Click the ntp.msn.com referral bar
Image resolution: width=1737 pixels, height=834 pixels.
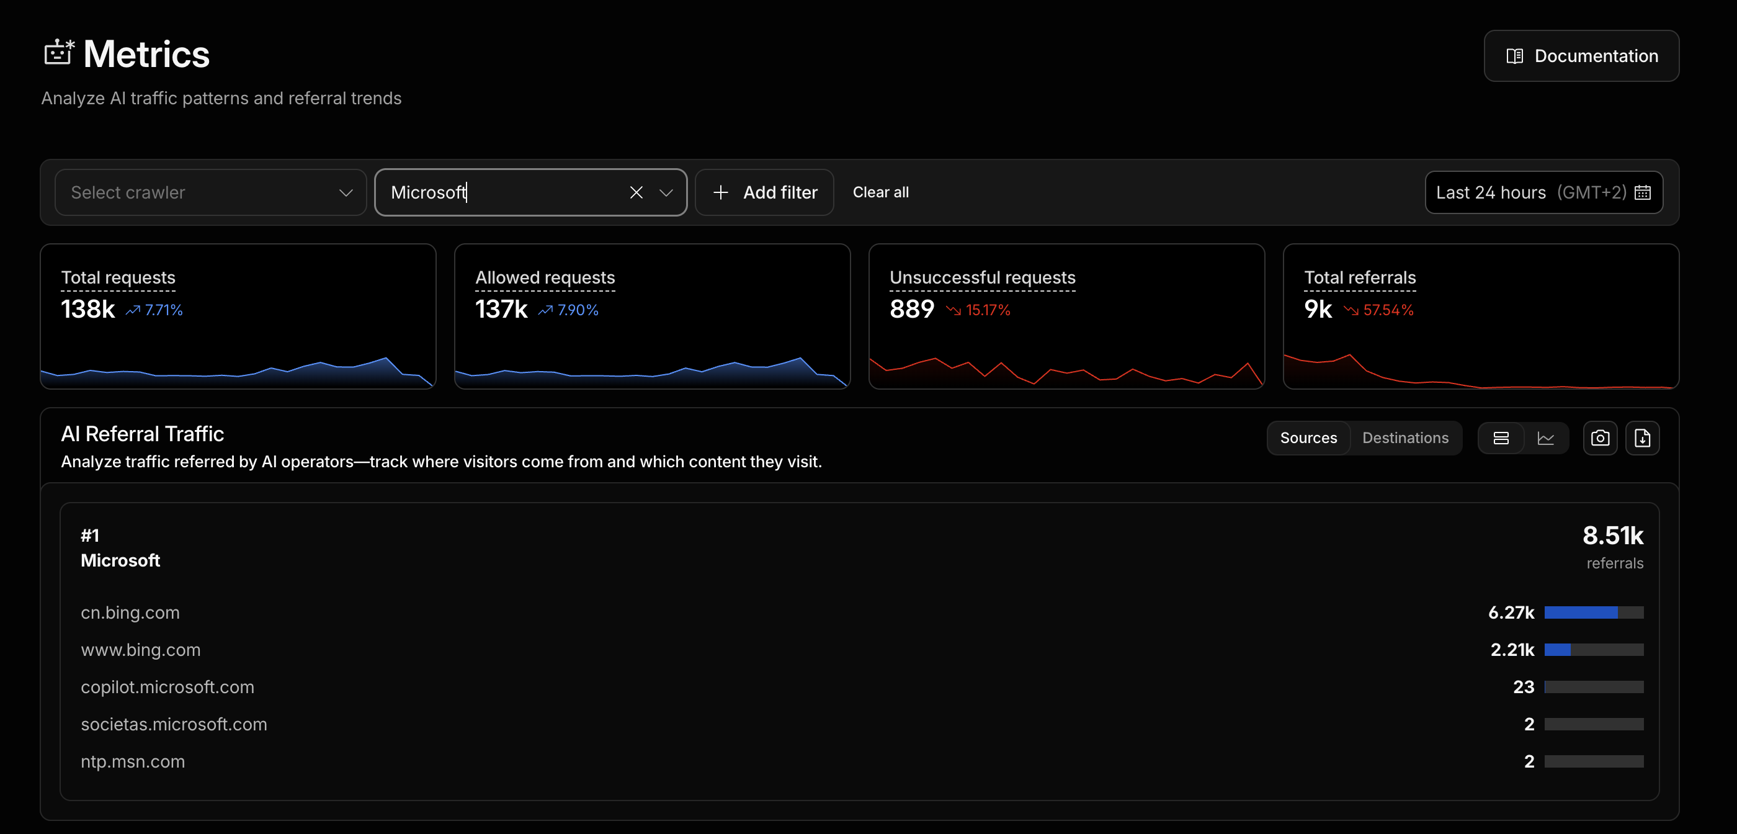[x=1593, y=761]
